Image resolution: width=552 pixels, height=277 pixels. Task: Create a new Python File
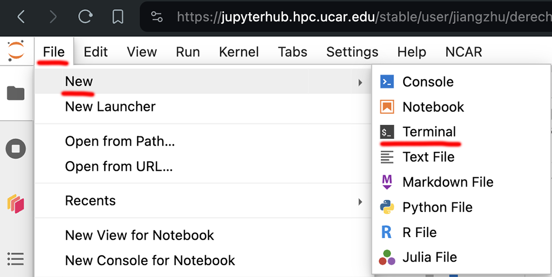(437, 207)
